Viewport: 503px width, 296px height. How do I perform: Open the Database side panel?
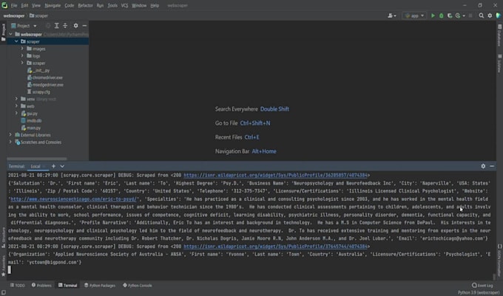(x=499, y=35)
